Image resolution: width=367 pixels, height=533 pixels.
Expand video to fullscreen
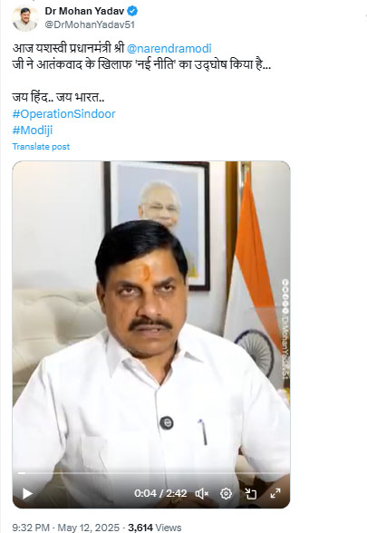tap(275, 493)
